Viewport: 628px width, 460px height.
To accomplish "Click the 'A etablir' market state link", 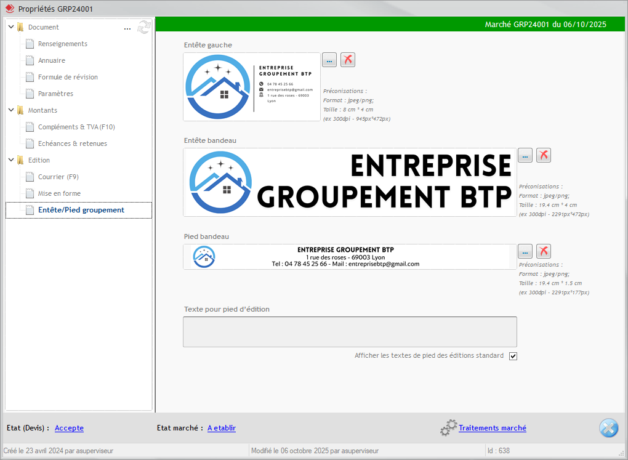I will [221, 428].
